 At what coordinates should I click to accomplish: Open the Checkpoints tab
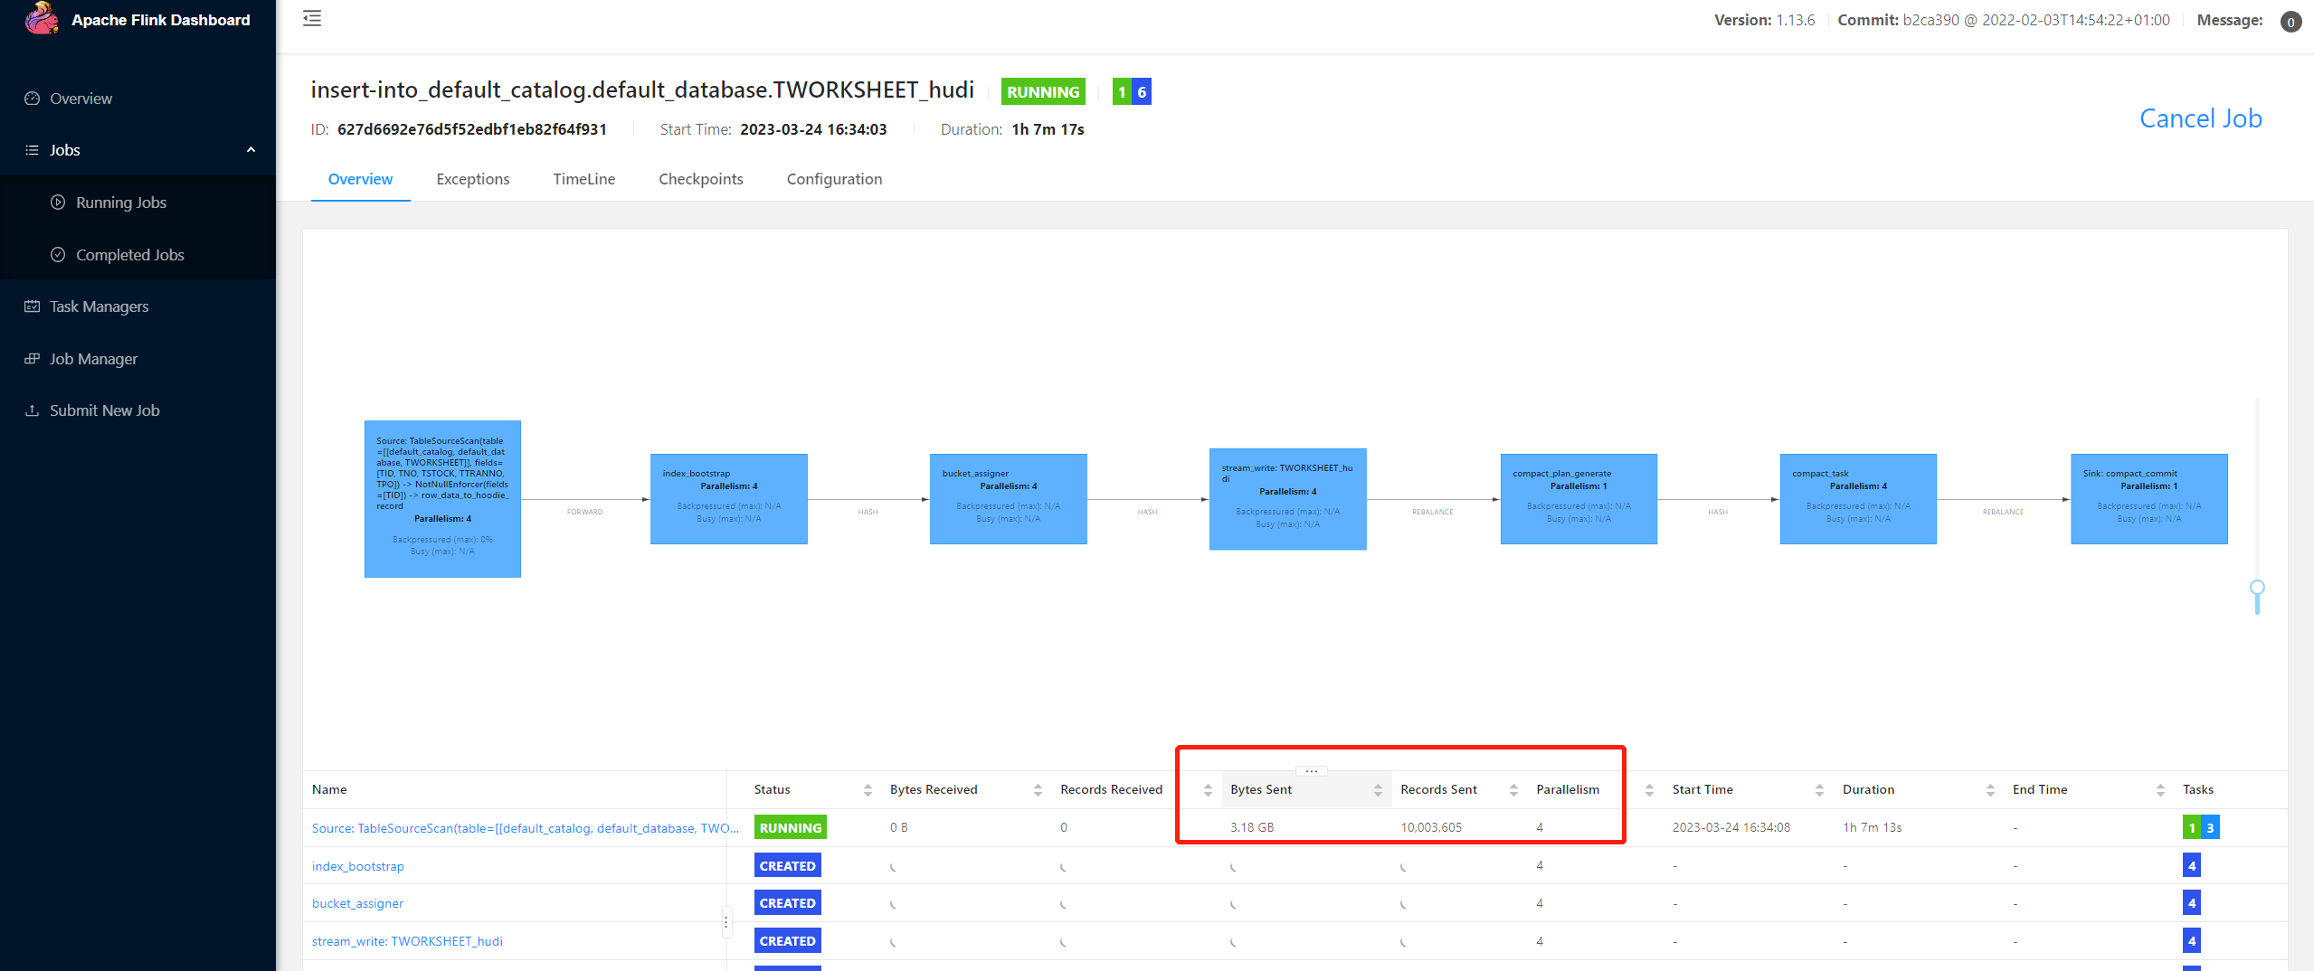click(701, 179)
